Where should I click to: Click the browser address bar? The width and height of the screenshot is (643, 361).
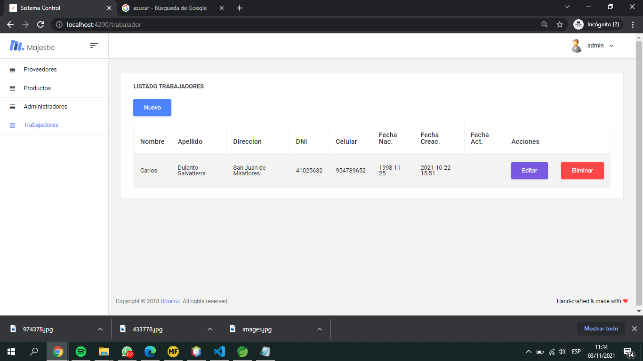(x=188, y=24)
